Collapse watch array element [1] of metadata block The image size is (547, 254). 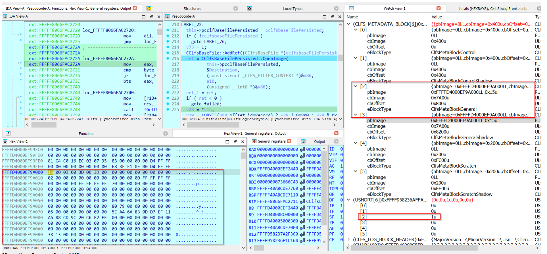[x=356, y=58]
